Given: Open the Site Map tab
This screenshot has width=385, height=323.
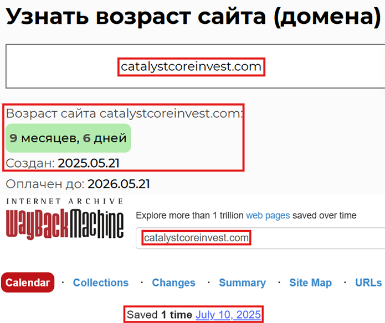Looking at the screenshot, I should point(310,283).
